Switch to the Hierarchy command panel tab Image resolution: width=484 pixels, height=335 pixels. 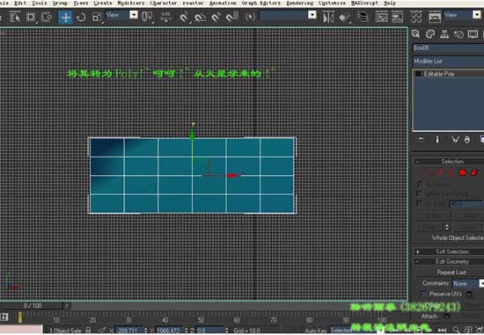[x=444, y=34]
